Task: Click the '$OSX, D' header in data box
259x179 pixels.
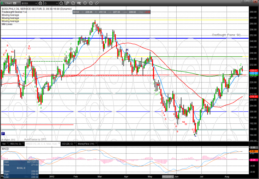Action: [x=21, y=168]
